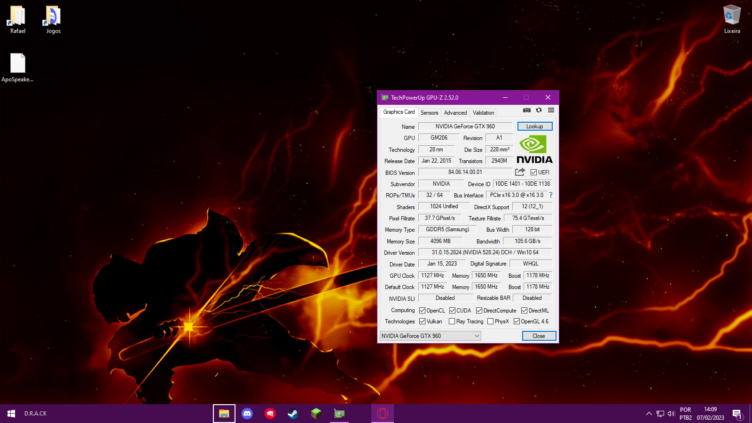This screenshot has height=423, width=752.
Task: Take a GPU-Z screenshot with camera icon
Action: coord(527,110)
